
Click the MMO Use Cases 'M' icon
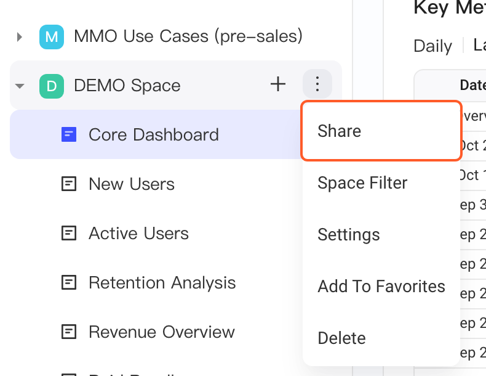point(52,37)
